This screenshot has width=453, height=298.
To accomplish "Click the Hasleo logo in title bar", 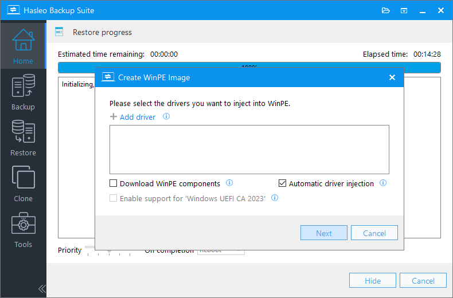I will 13,10.
